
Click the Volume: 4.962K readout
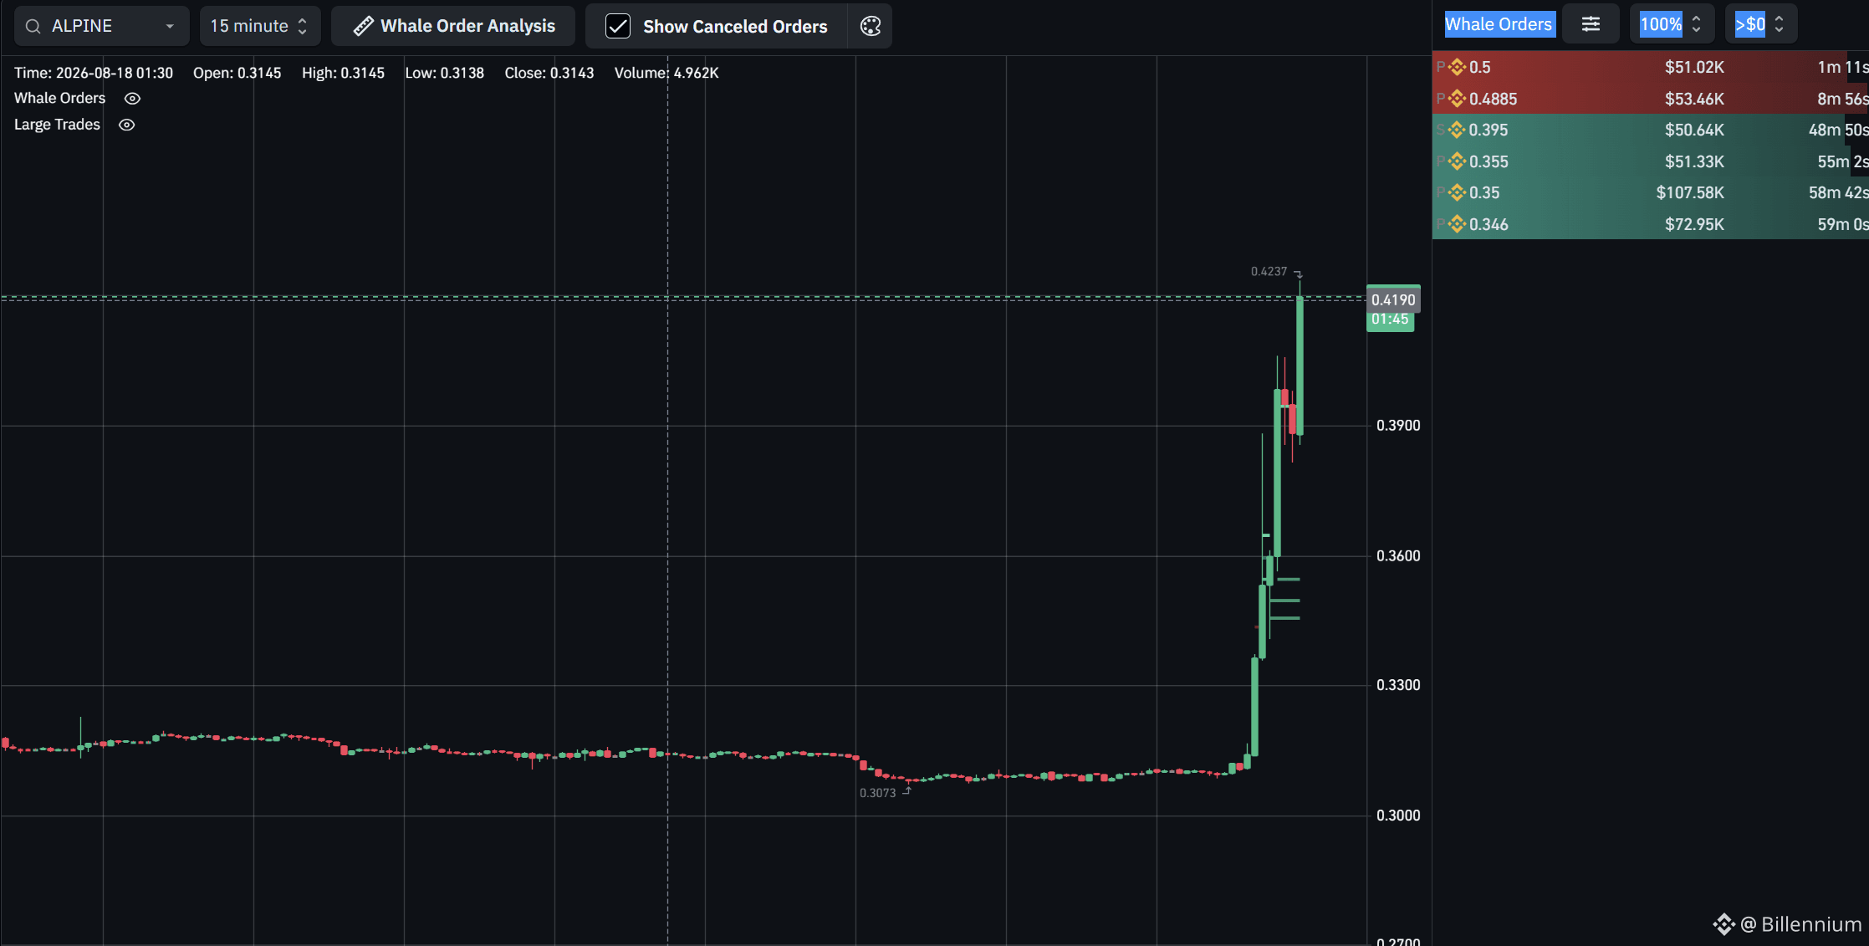[x=666, y=73]
